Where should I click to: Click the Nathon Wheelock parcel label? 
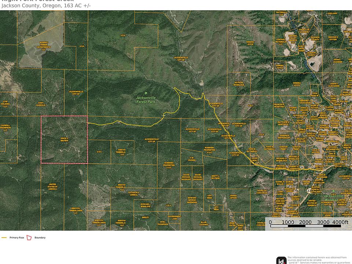(x=239, y=84)
